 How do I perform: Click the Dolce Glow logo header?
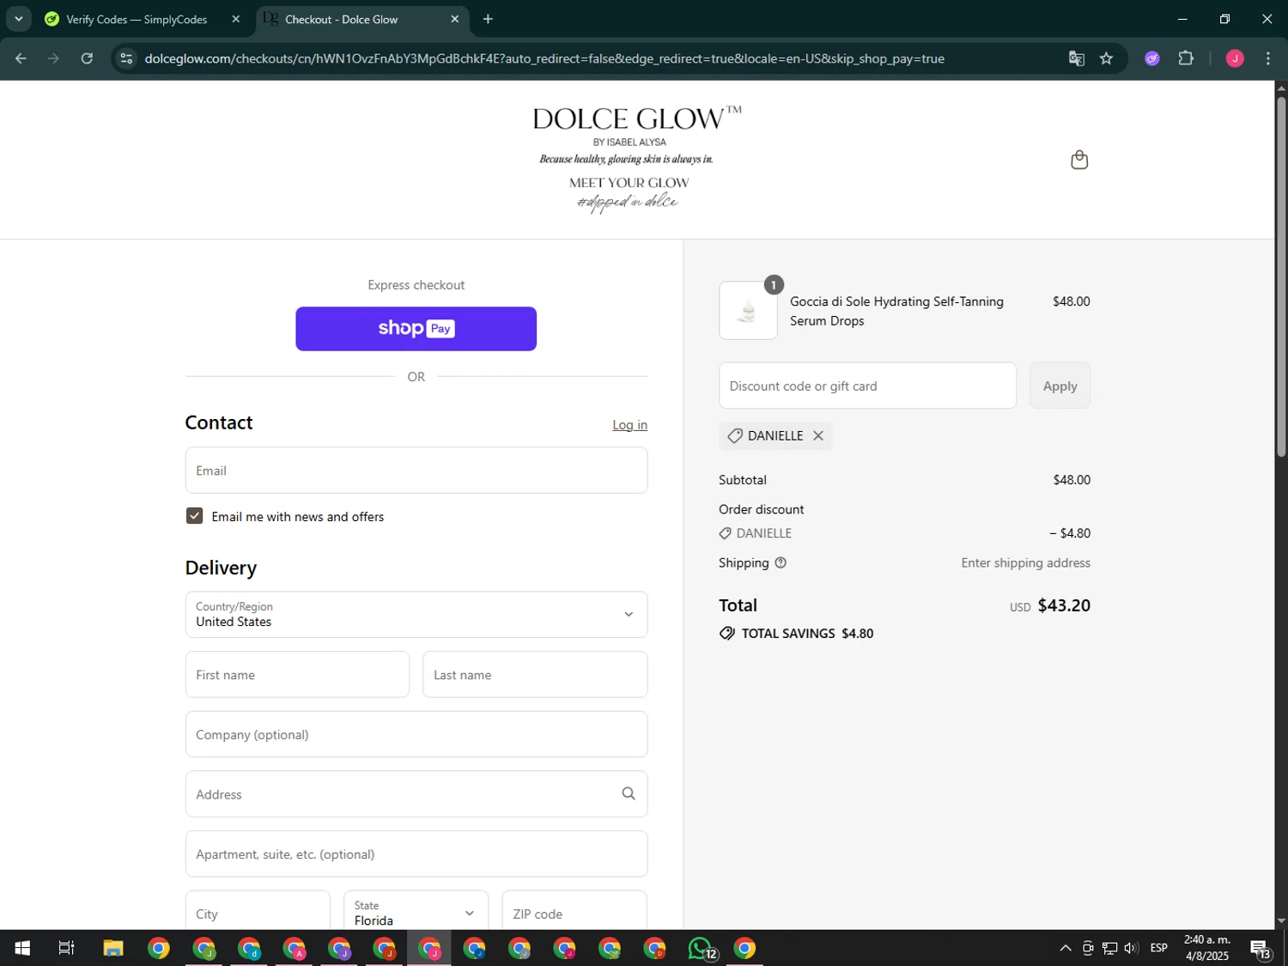click(635, 159)
